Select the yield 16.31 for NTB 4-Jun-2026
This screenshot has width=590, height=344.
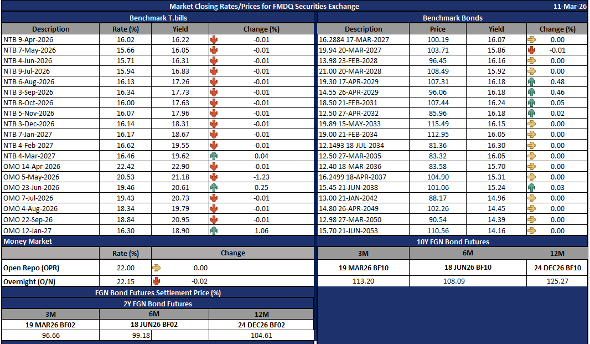pyautogui.click(x=180, y=61)
